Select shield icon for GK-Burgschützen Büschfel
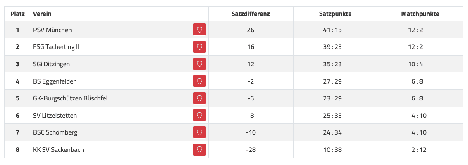The height and width of the screenshot is (165, 468). tap(199, 98)
